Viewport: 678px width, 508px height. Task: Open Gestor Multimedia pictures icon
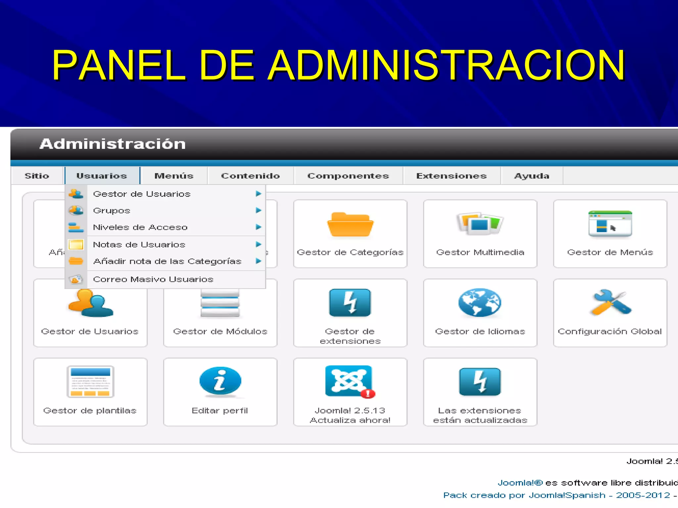tap(480, 224)
